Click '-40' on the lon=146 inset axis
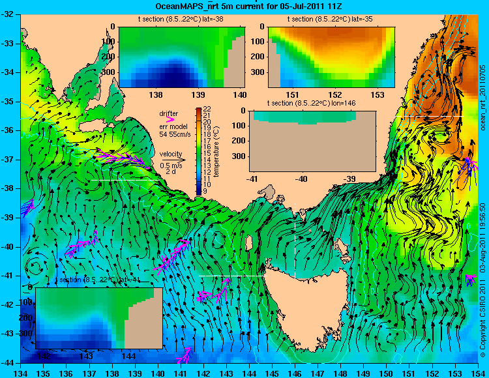Screen dimensions: 489x378 pos(301,179)
